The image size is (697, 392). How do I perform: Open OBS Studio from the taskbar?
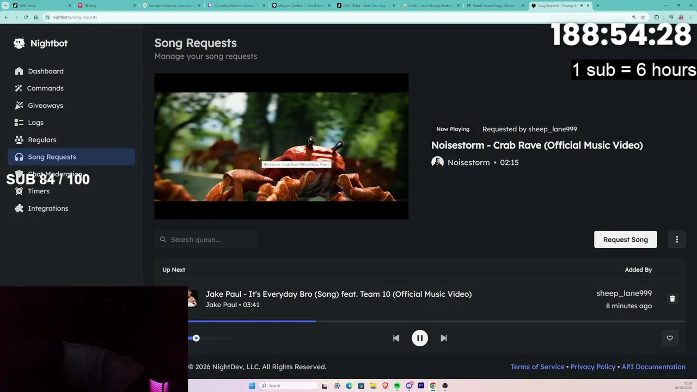(445, 386)
